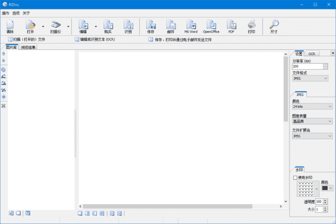This screenshot has width=336, height=224.
Task: Click the 扫描仪 (Scanner) icon
Action: pyautogui.click(x=56, y=27)
